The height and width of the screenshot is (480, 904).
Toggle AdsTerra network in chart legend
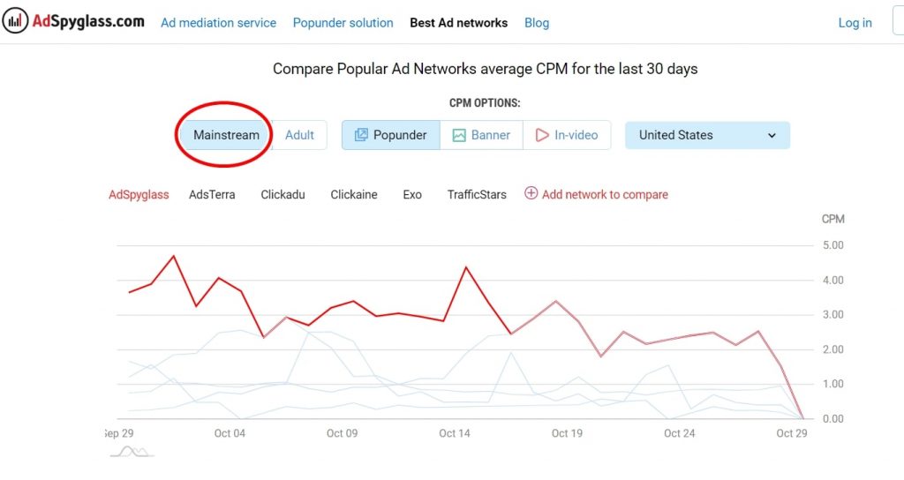(212, 195)
